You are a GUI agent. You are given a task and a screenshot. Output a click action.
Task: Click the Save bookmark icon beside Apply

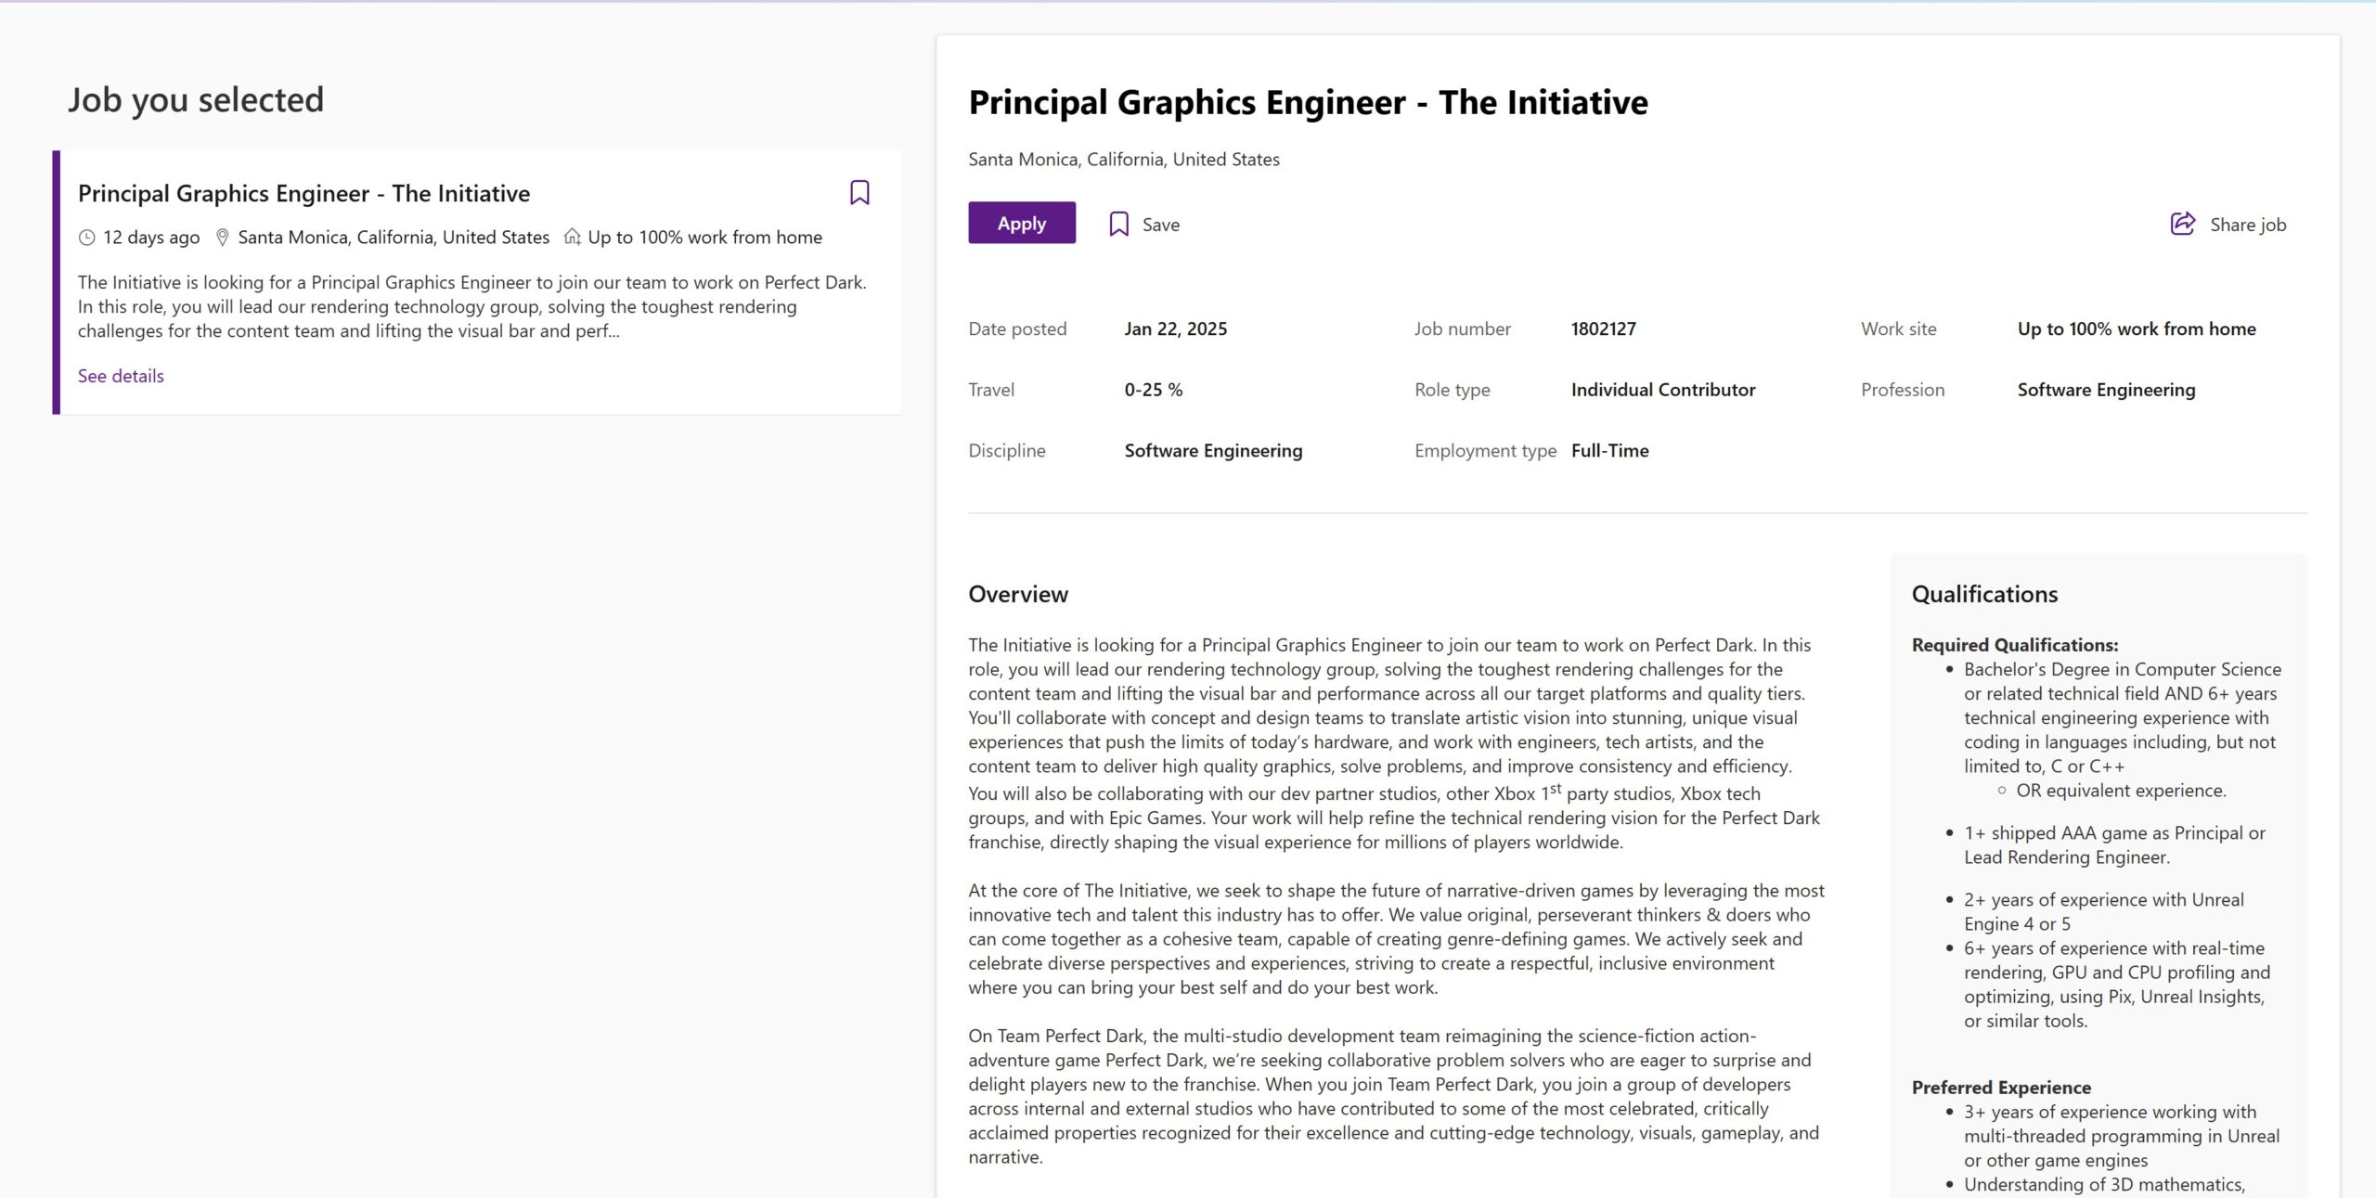point(1119,224)
